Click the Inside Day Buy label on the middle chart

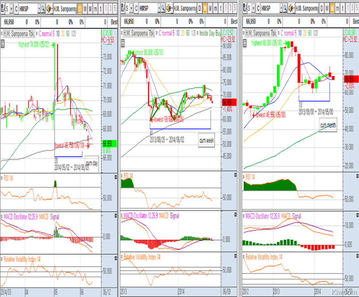coord(210,34)
